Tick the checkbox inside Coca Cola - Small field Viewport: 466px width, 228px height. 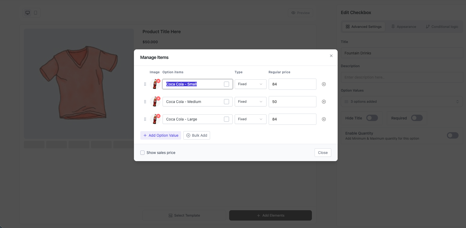[227, 84]
